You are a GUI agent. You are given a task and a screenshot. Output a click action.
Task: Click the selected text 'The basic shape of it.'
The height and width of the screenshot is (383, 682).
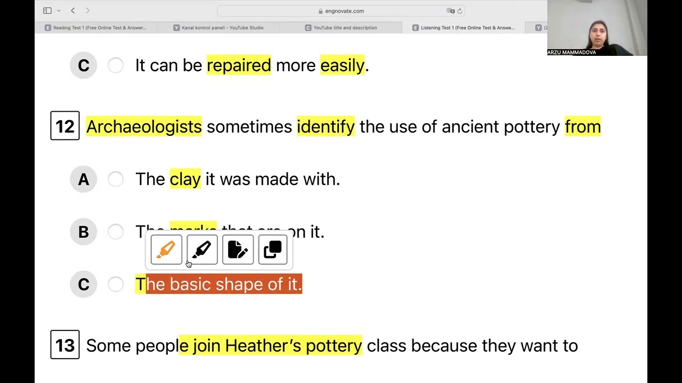click(218, 284)
